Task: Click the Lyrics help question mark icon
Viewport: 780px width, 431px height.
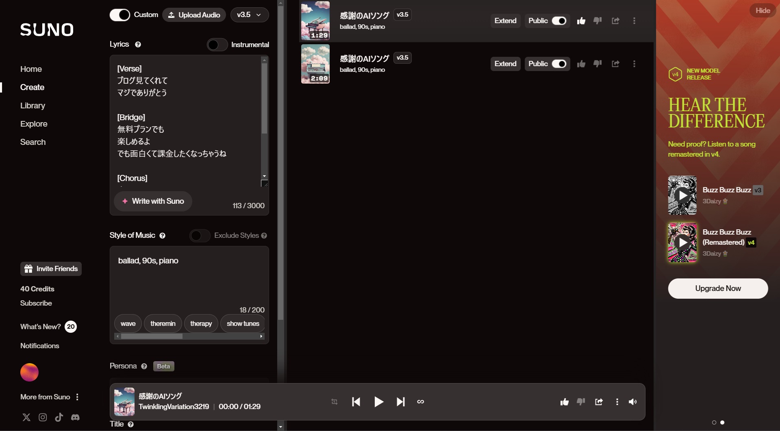Action: coord(138,45)
